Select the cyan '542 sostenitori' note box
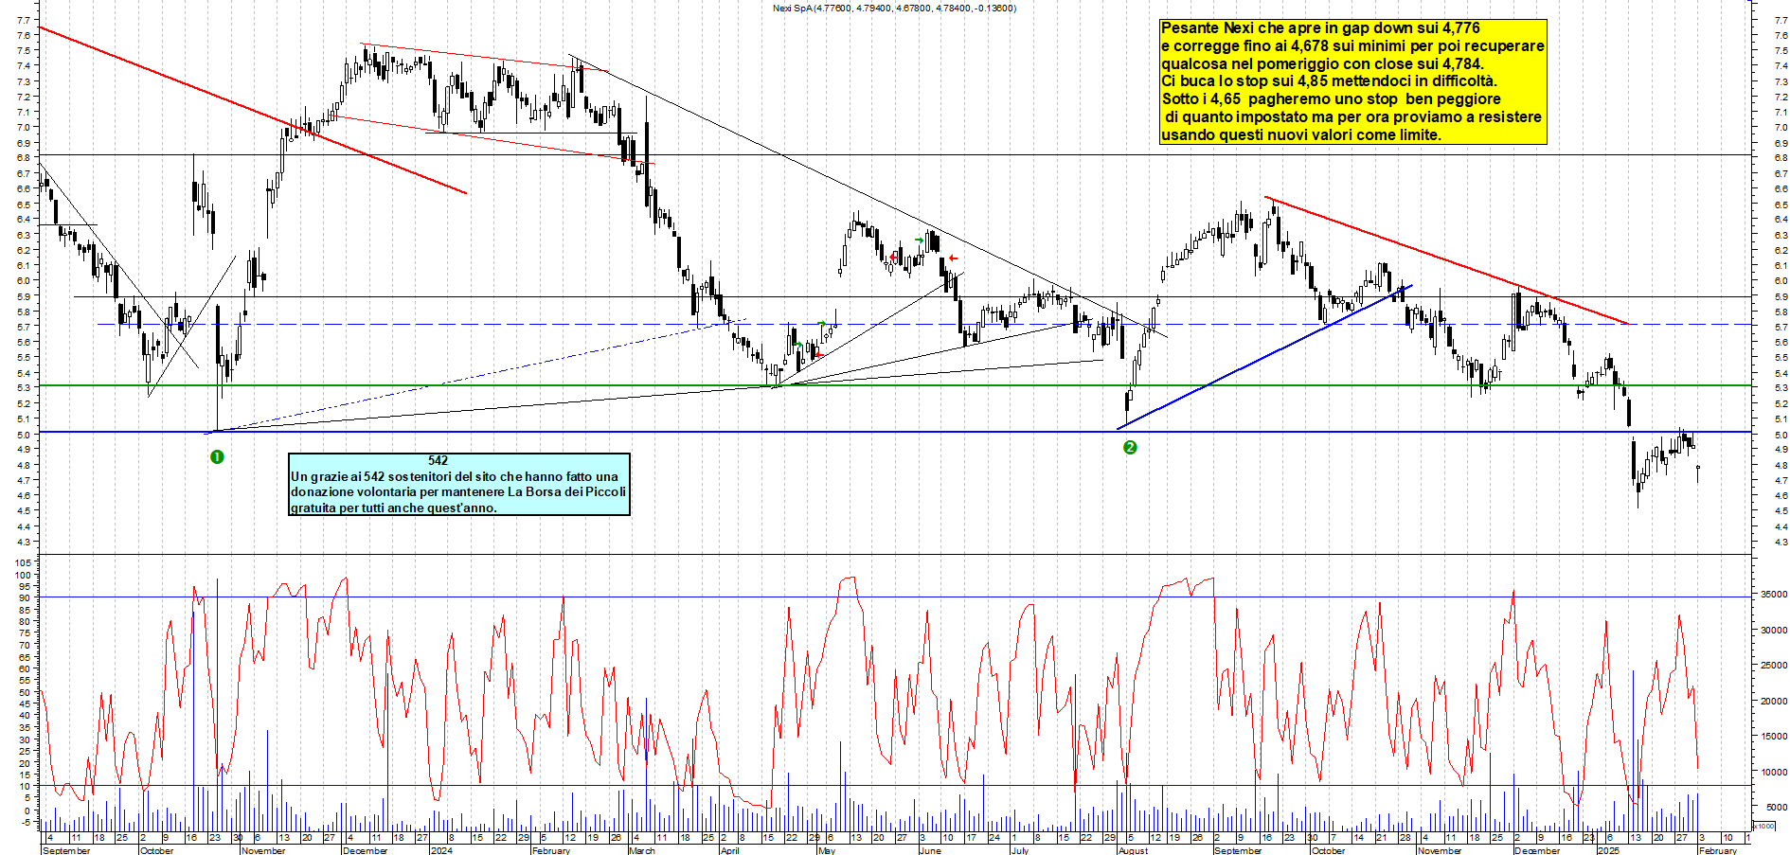1790x855 pixels. click(459, 484)
